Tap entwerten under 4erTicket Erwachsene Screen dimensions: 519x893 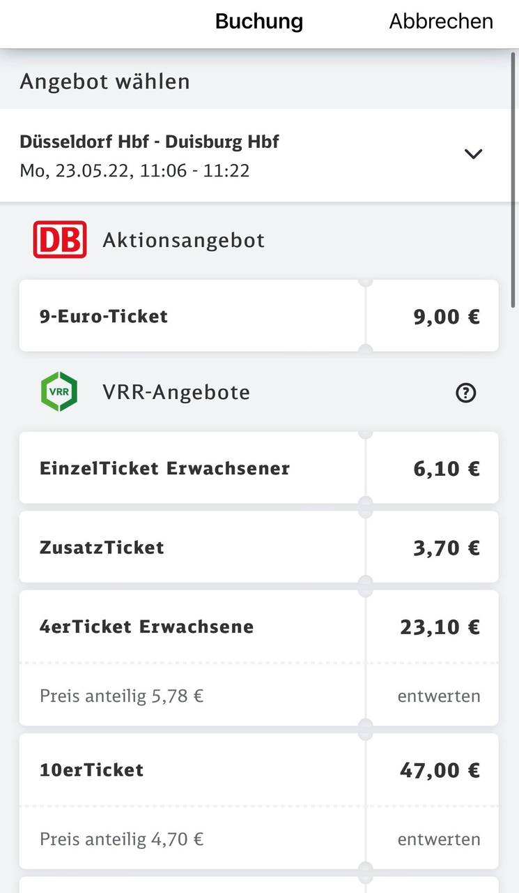439,696
